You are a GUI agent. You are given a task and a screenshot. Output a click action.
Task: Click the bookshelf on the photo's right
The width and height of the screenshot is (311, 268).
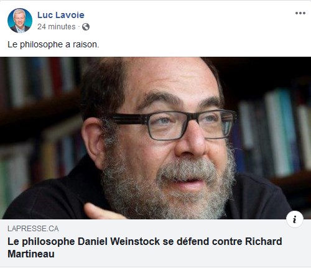(274, 133)
